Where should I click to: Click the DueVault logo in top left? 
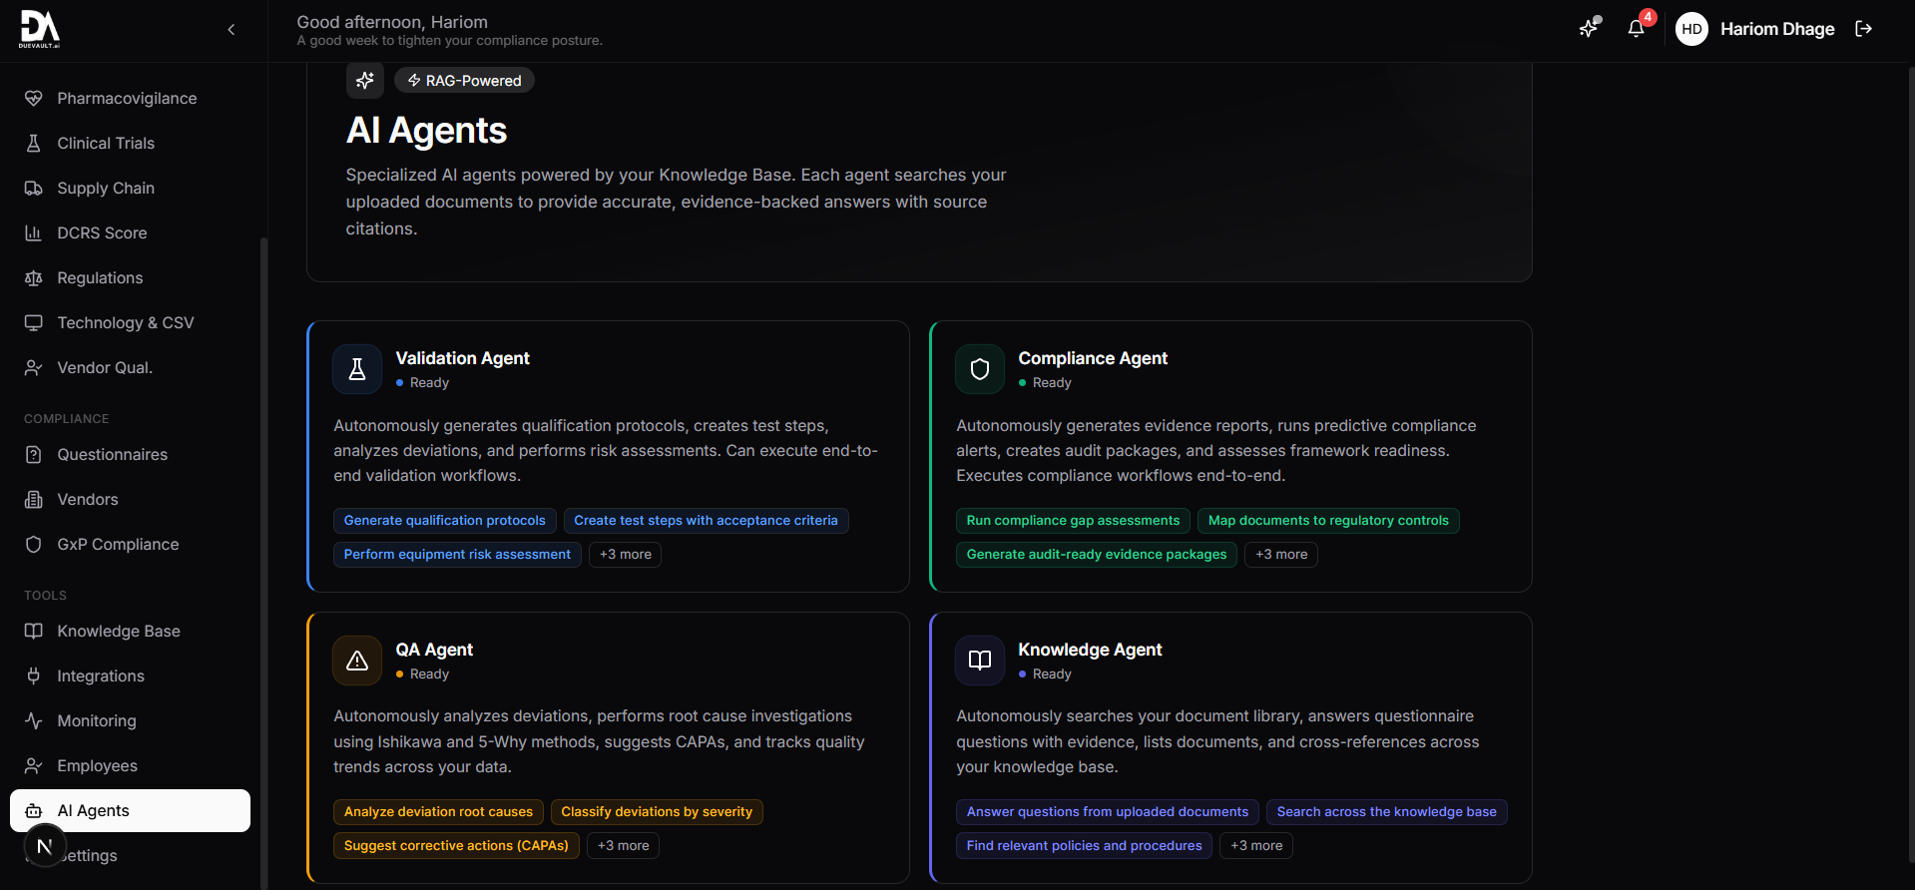40,29
